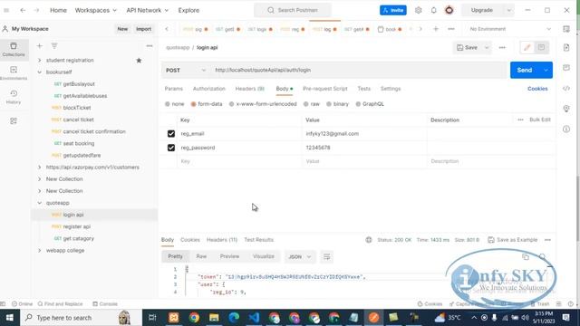
Task: Open the Cookies link
Action: point(537,89)
